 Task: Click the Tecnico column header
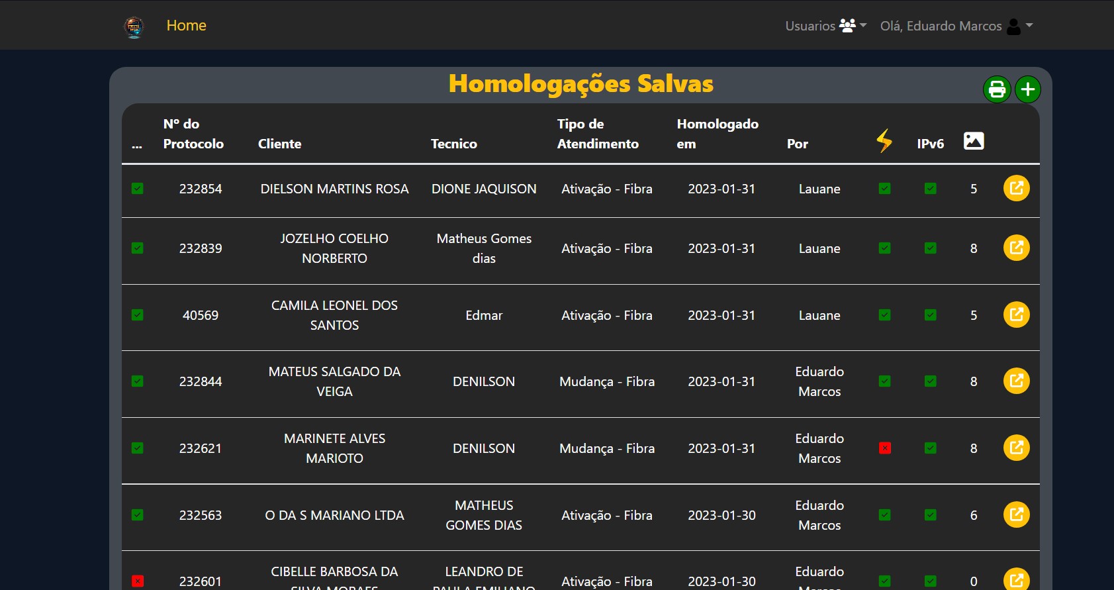[453, 144]
